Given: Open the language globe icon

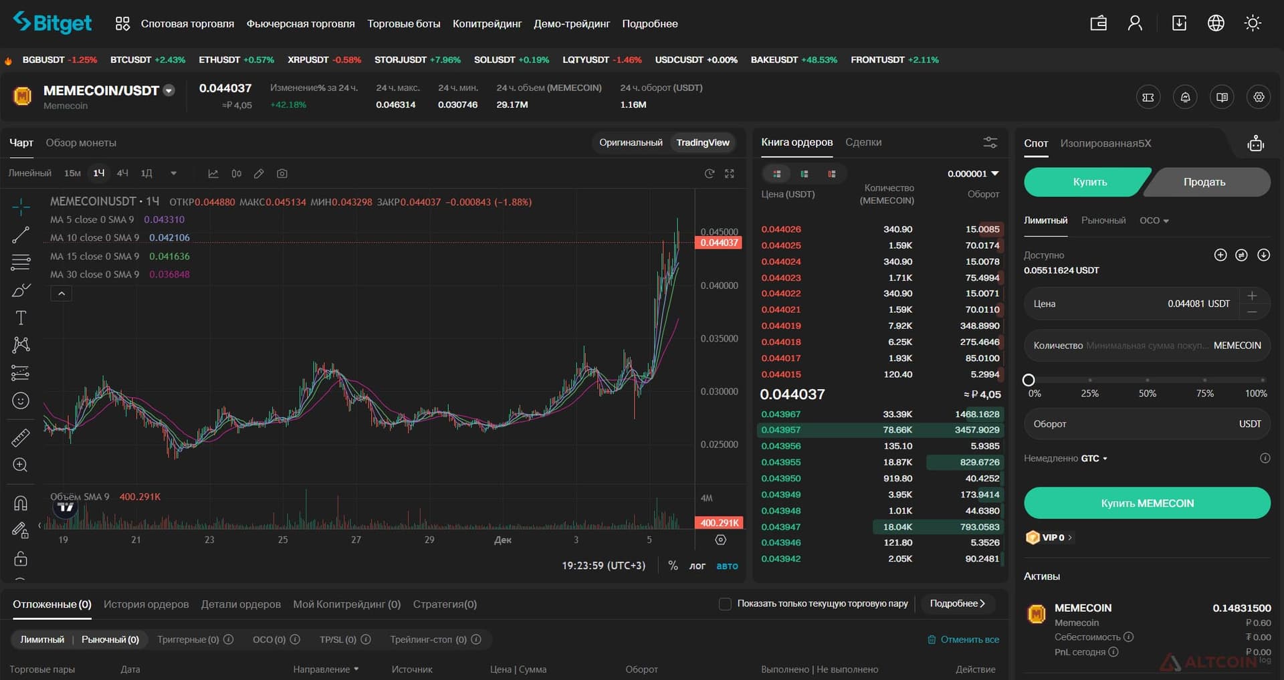Looking at the screenshot, I should pyautogui.click(x=1216, y=23).
